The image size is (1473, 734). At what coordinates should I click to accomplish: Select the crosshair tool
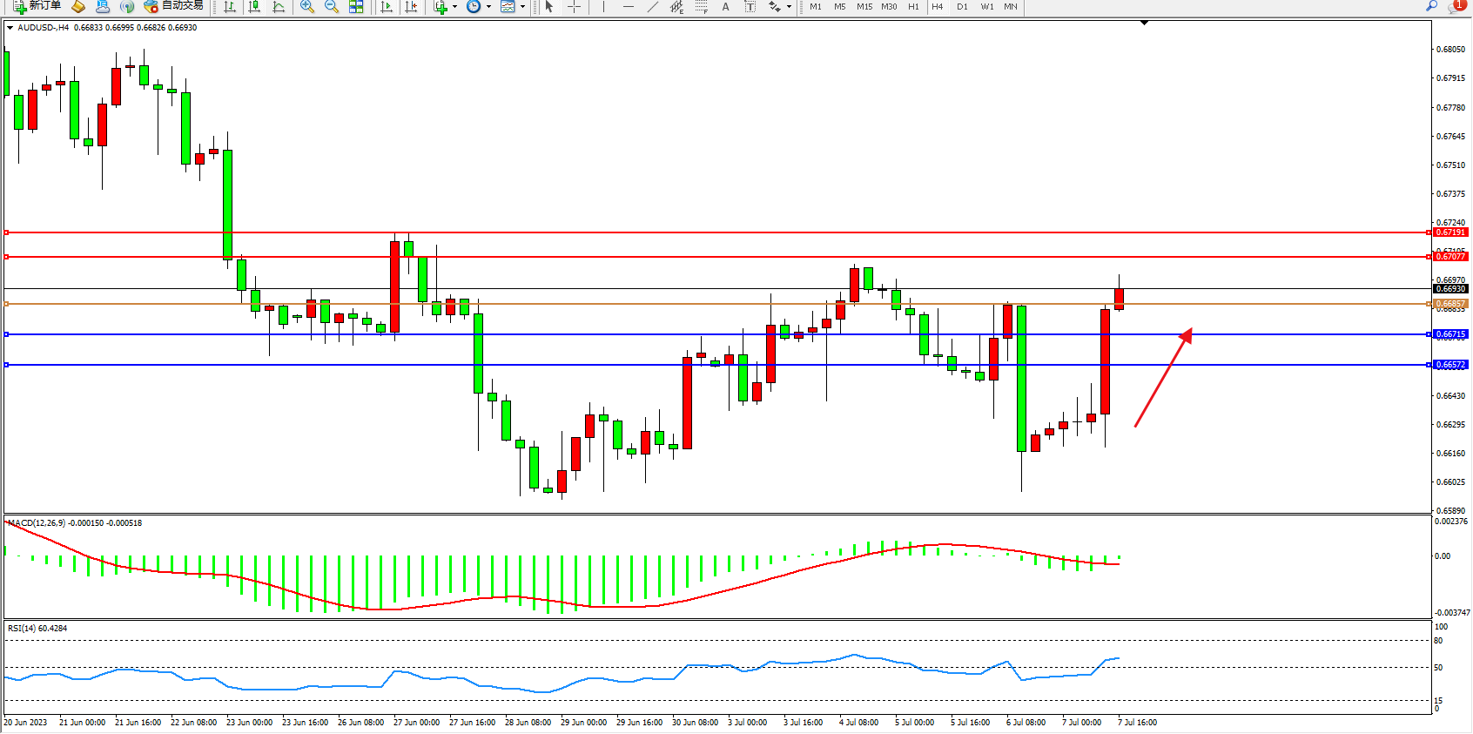tap(575, 7)
